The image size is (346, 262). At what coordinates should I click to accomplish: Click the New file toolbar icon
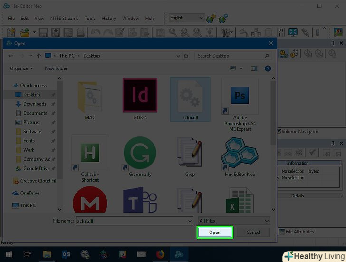coord(11,32)
